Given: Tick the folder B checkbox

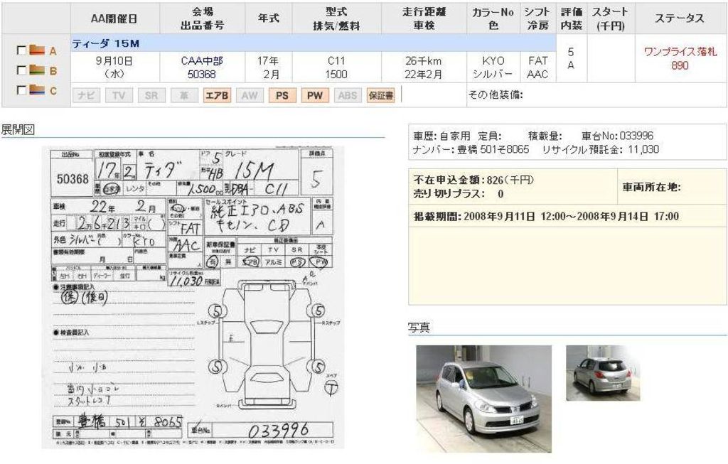Looking at the screenshot, I should pos(21,71).
